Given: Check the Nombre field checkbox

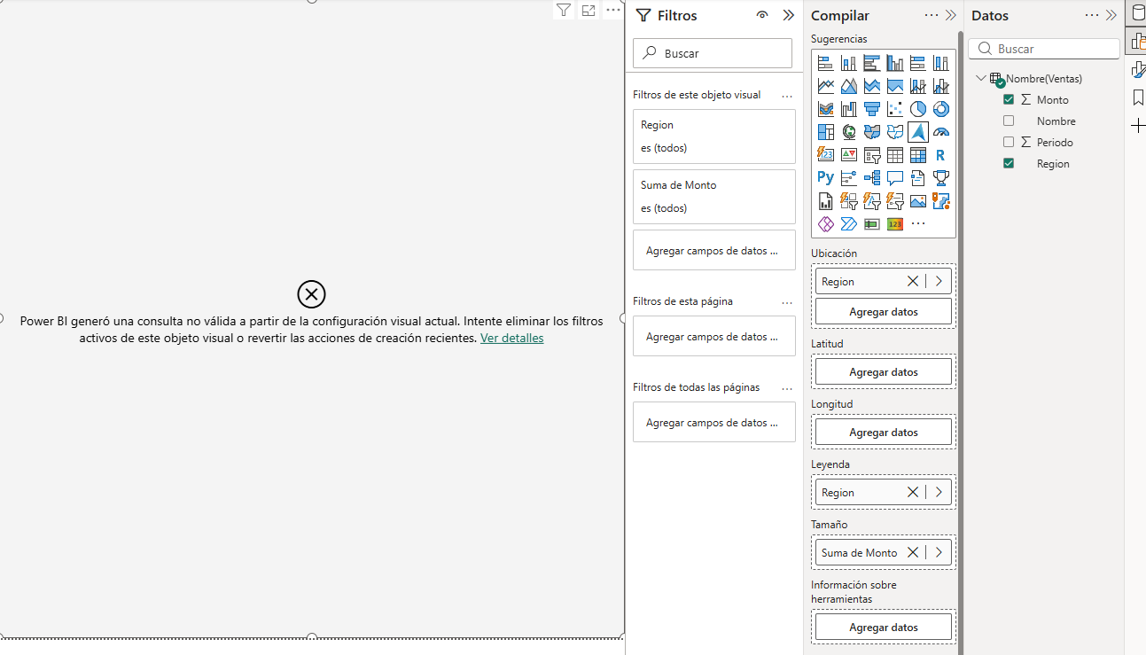Looking at the screenshot, I should [1009, 121].
